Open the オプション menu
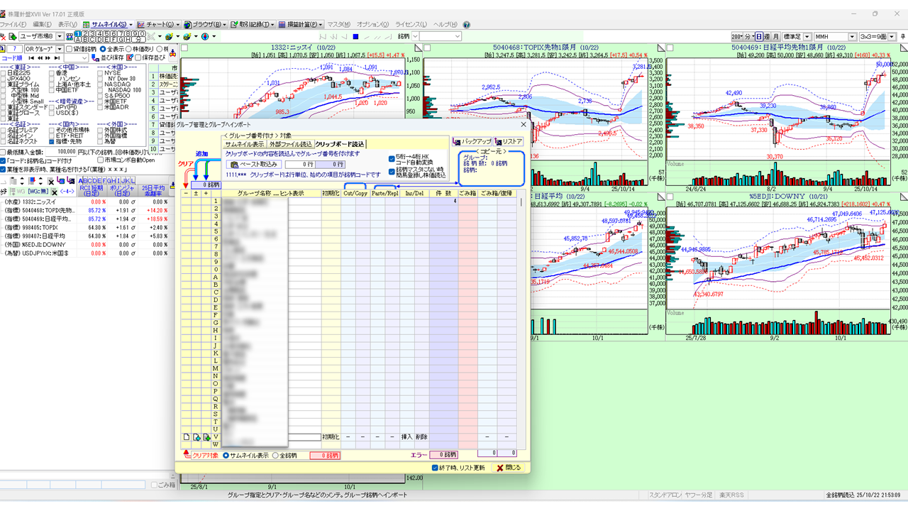The image size is (908, 511). (372, 24)
